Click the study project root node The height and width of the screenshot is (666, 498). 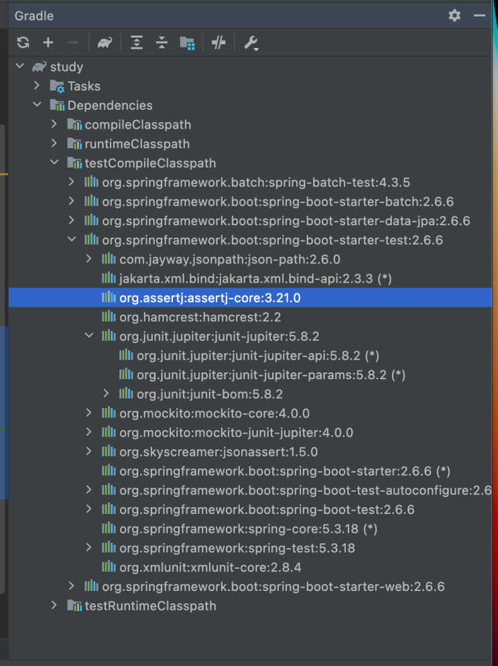pyautogui.click(x=66, y=67)
